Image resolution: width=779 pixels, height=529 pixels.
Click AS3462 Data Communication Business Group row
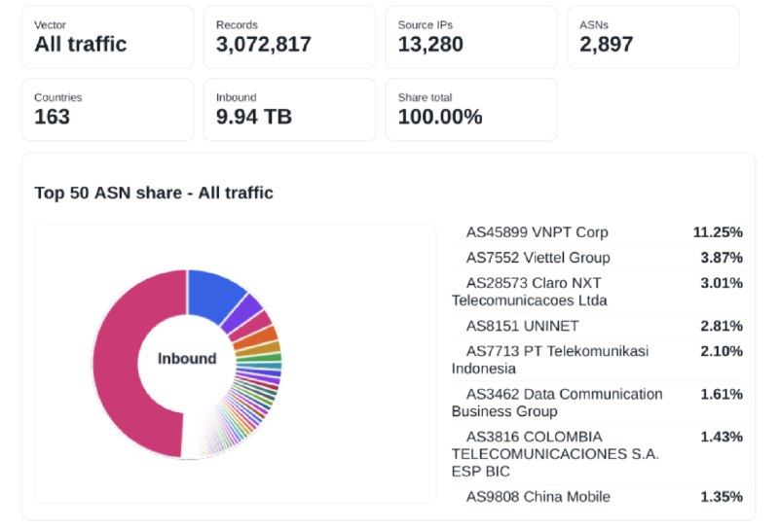point(597,403)
